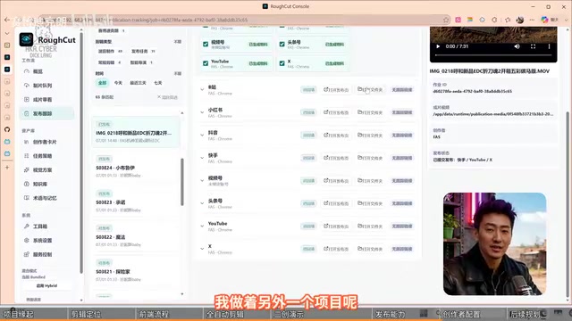Filter by 发布任务 type chip

pyautogui.click(x=143, y=52)
